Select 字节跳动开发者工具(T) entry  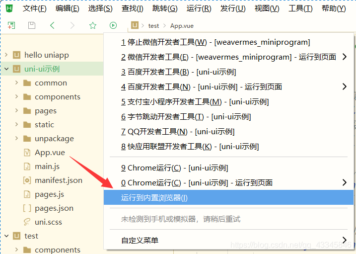[x=228, y=117]
